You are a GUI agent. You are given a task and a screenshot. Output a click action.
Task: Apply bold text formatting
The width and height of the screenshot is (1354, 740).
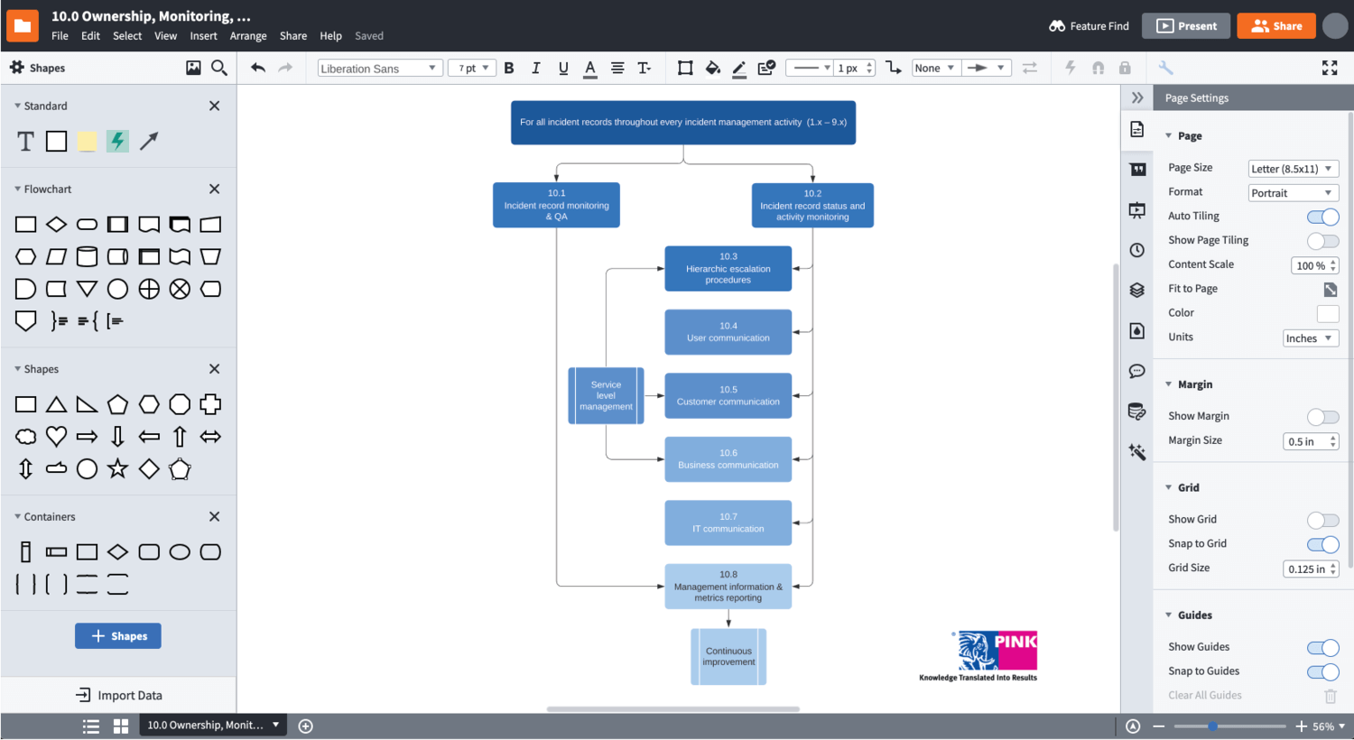click(x=509, y=68)
